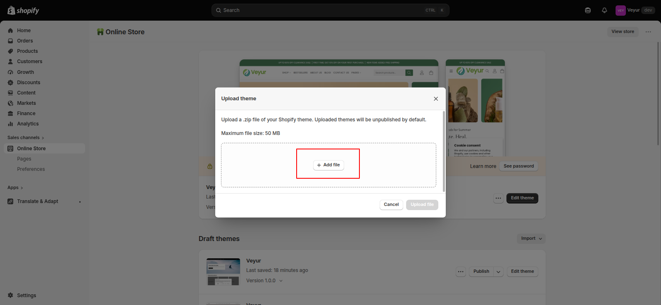This screenshot has width=661, height=305.
Task: Open the sidekick assistant icon in top bar
Action: point(588,10)
